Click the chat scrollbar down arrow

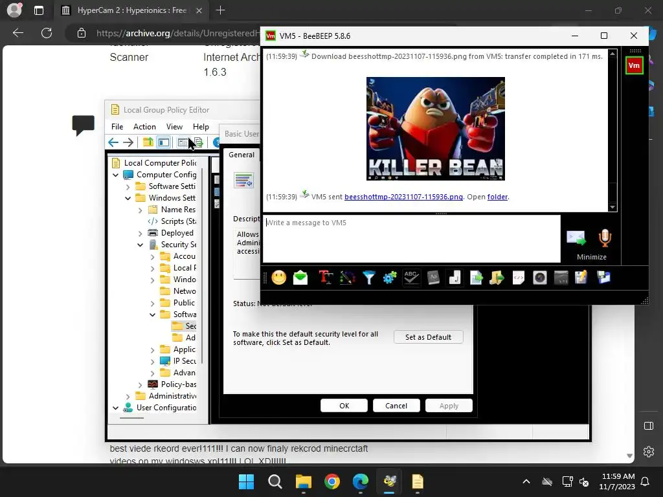tap(612, 207)
